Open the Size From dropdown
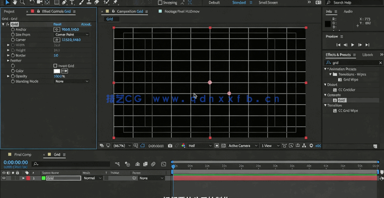384x198 pixels. 72,35
